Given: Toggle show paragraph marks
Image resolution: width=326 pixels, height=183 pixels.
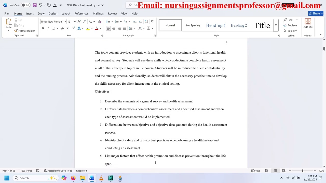Looking at the screenshot, I should [152, 22].
